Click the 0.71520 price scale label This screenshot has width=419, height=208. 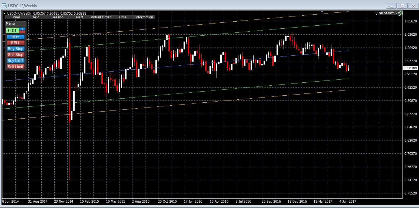[x=411, y=193]
